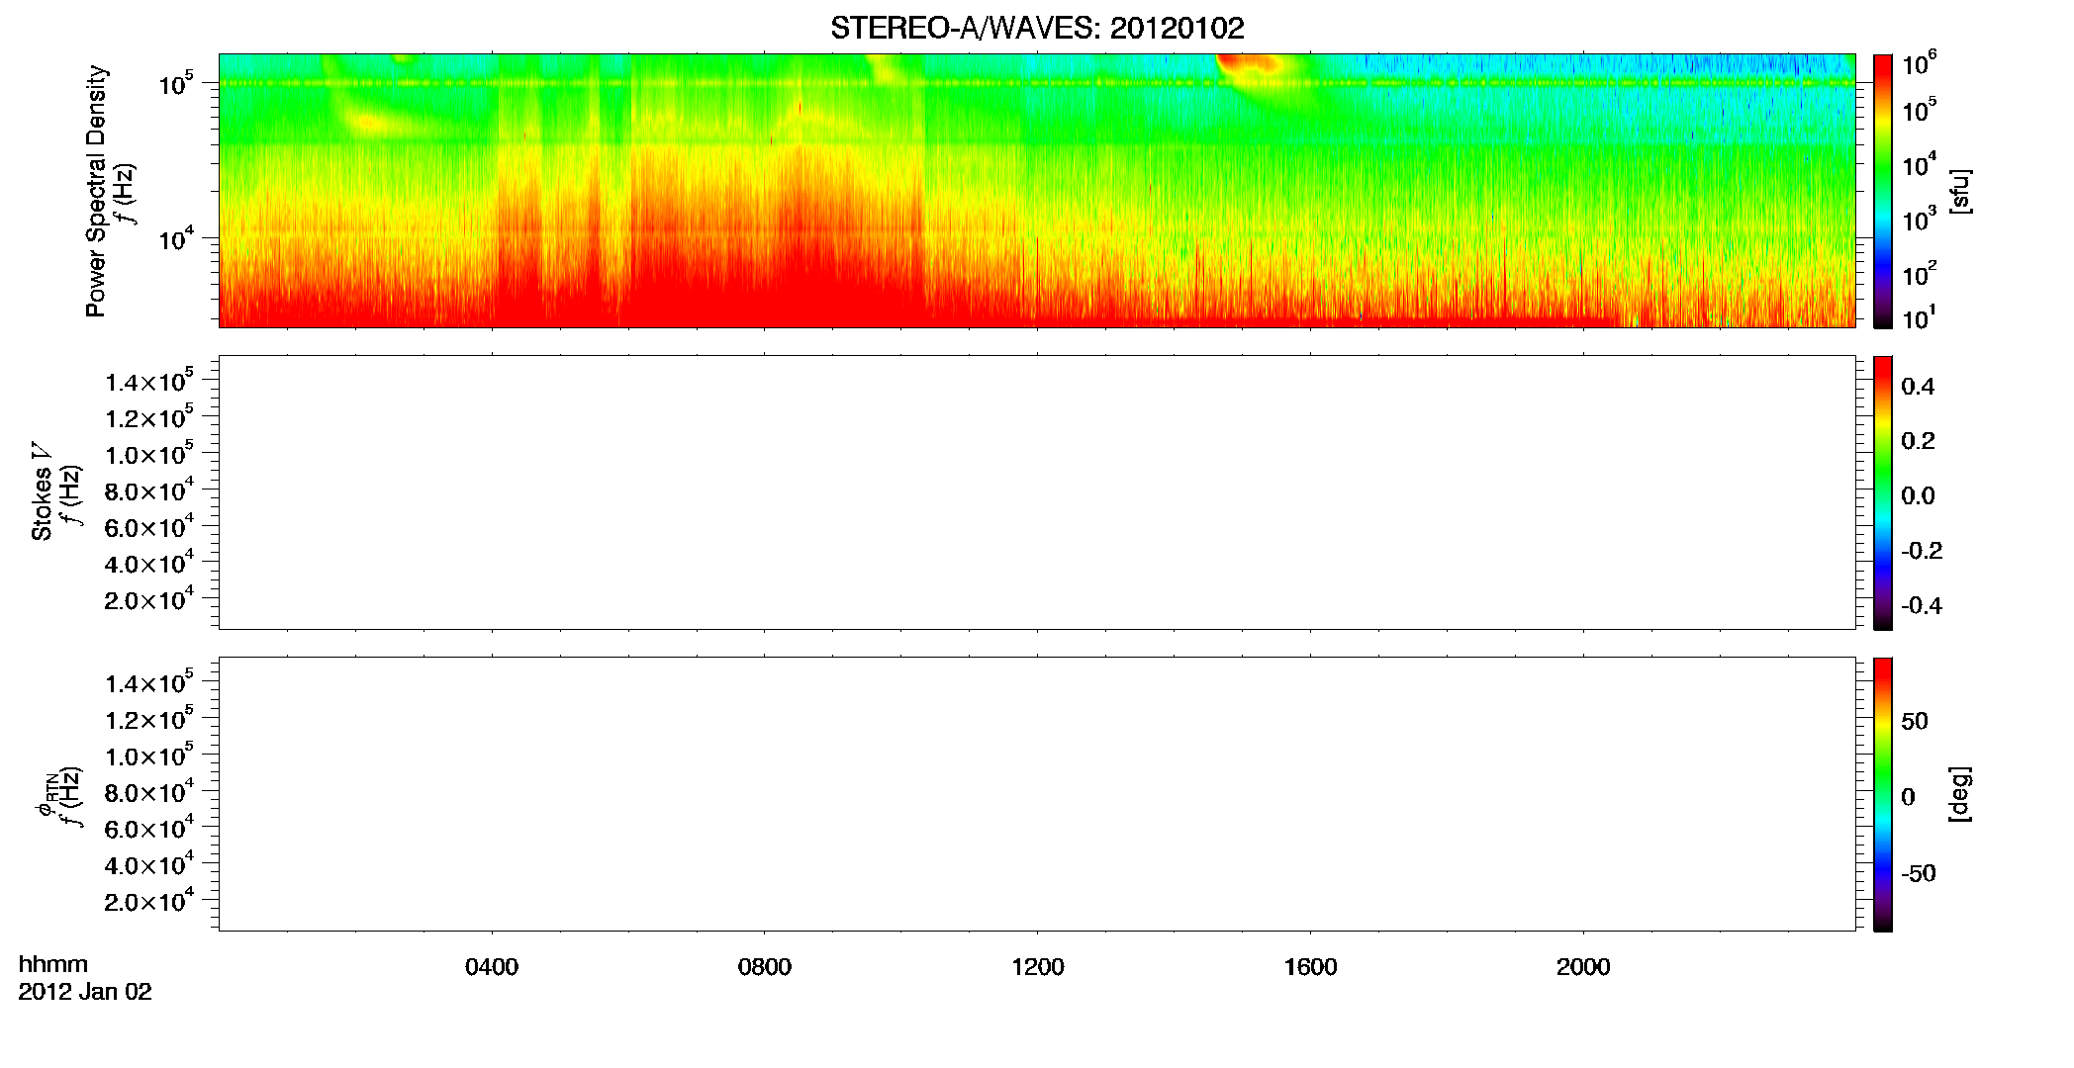
Task: Click the 50 label on degrees color bar
Action: (1915, 721)
